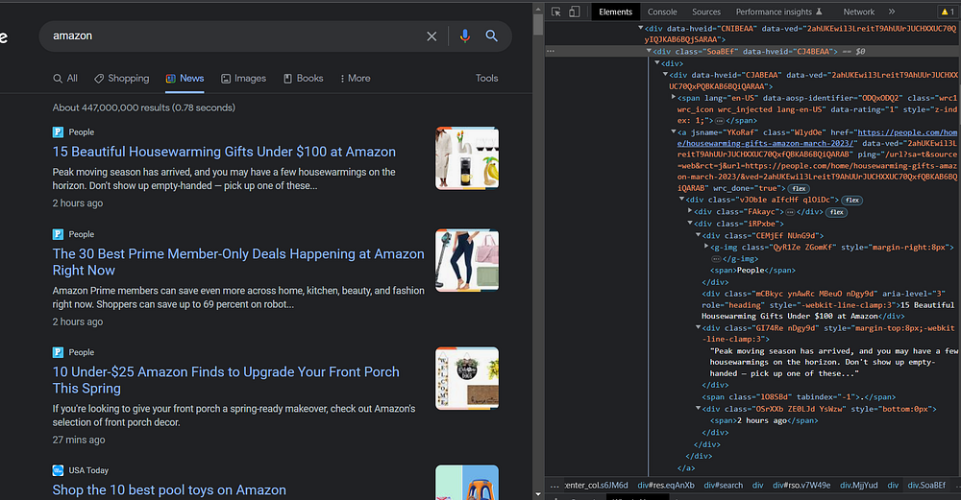Click About 447,000,000 results text
Screen dimensions: 961x500
[x=143, y=107]
